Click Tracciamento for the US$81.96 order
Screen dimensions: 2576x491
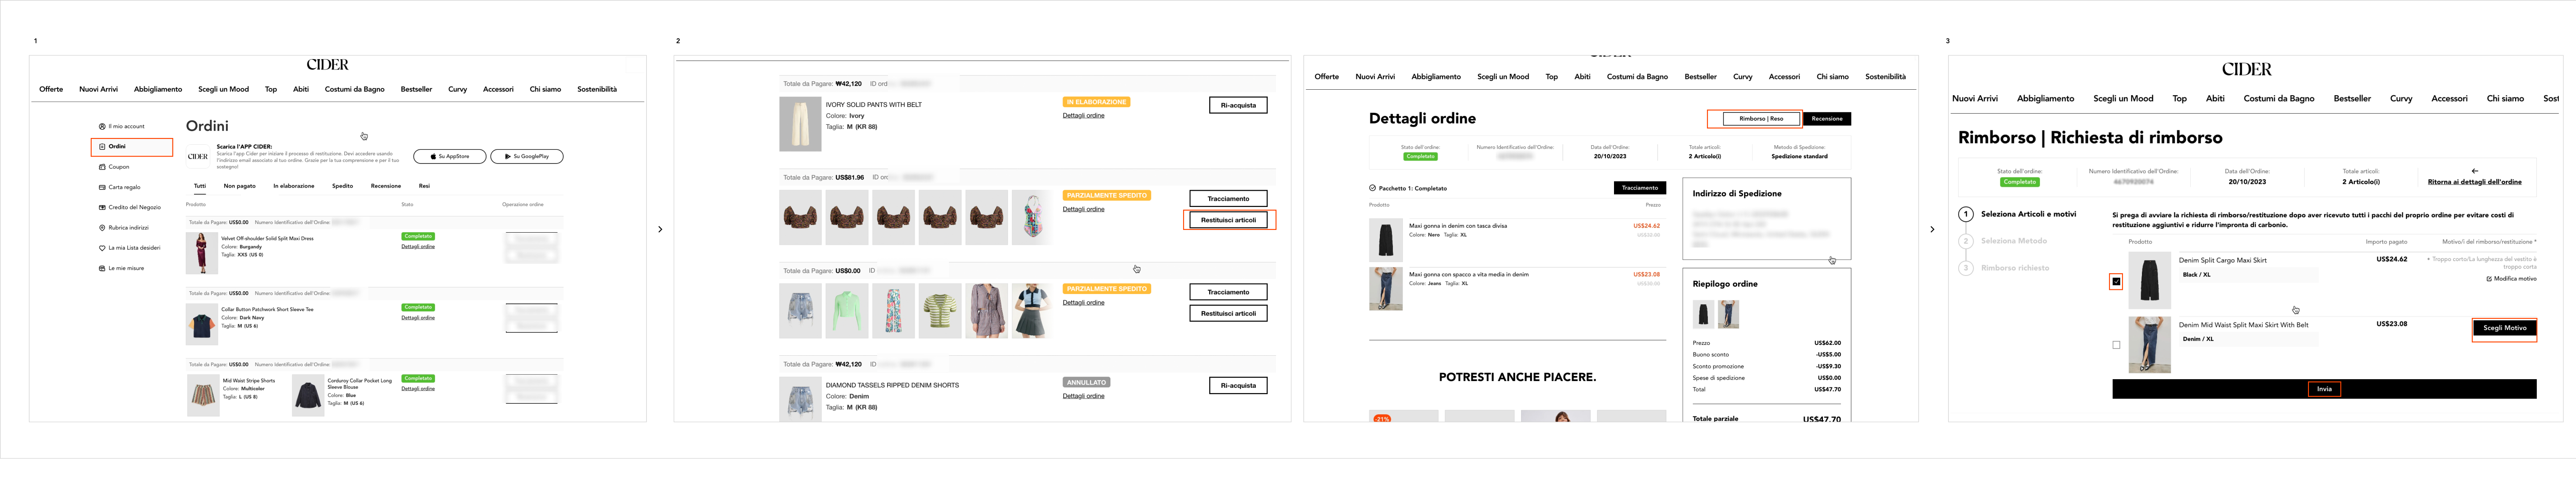pos(1228,198)
